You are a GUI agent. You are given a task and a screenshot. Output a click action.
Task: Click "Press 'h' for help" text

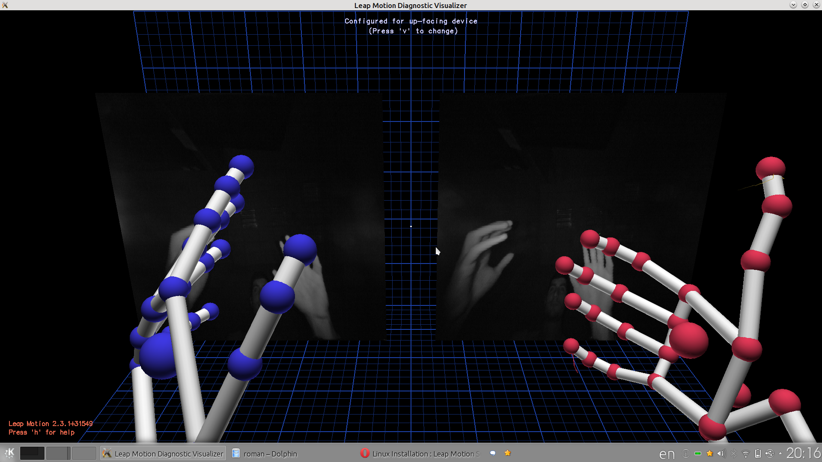click(x=42, y=432)
